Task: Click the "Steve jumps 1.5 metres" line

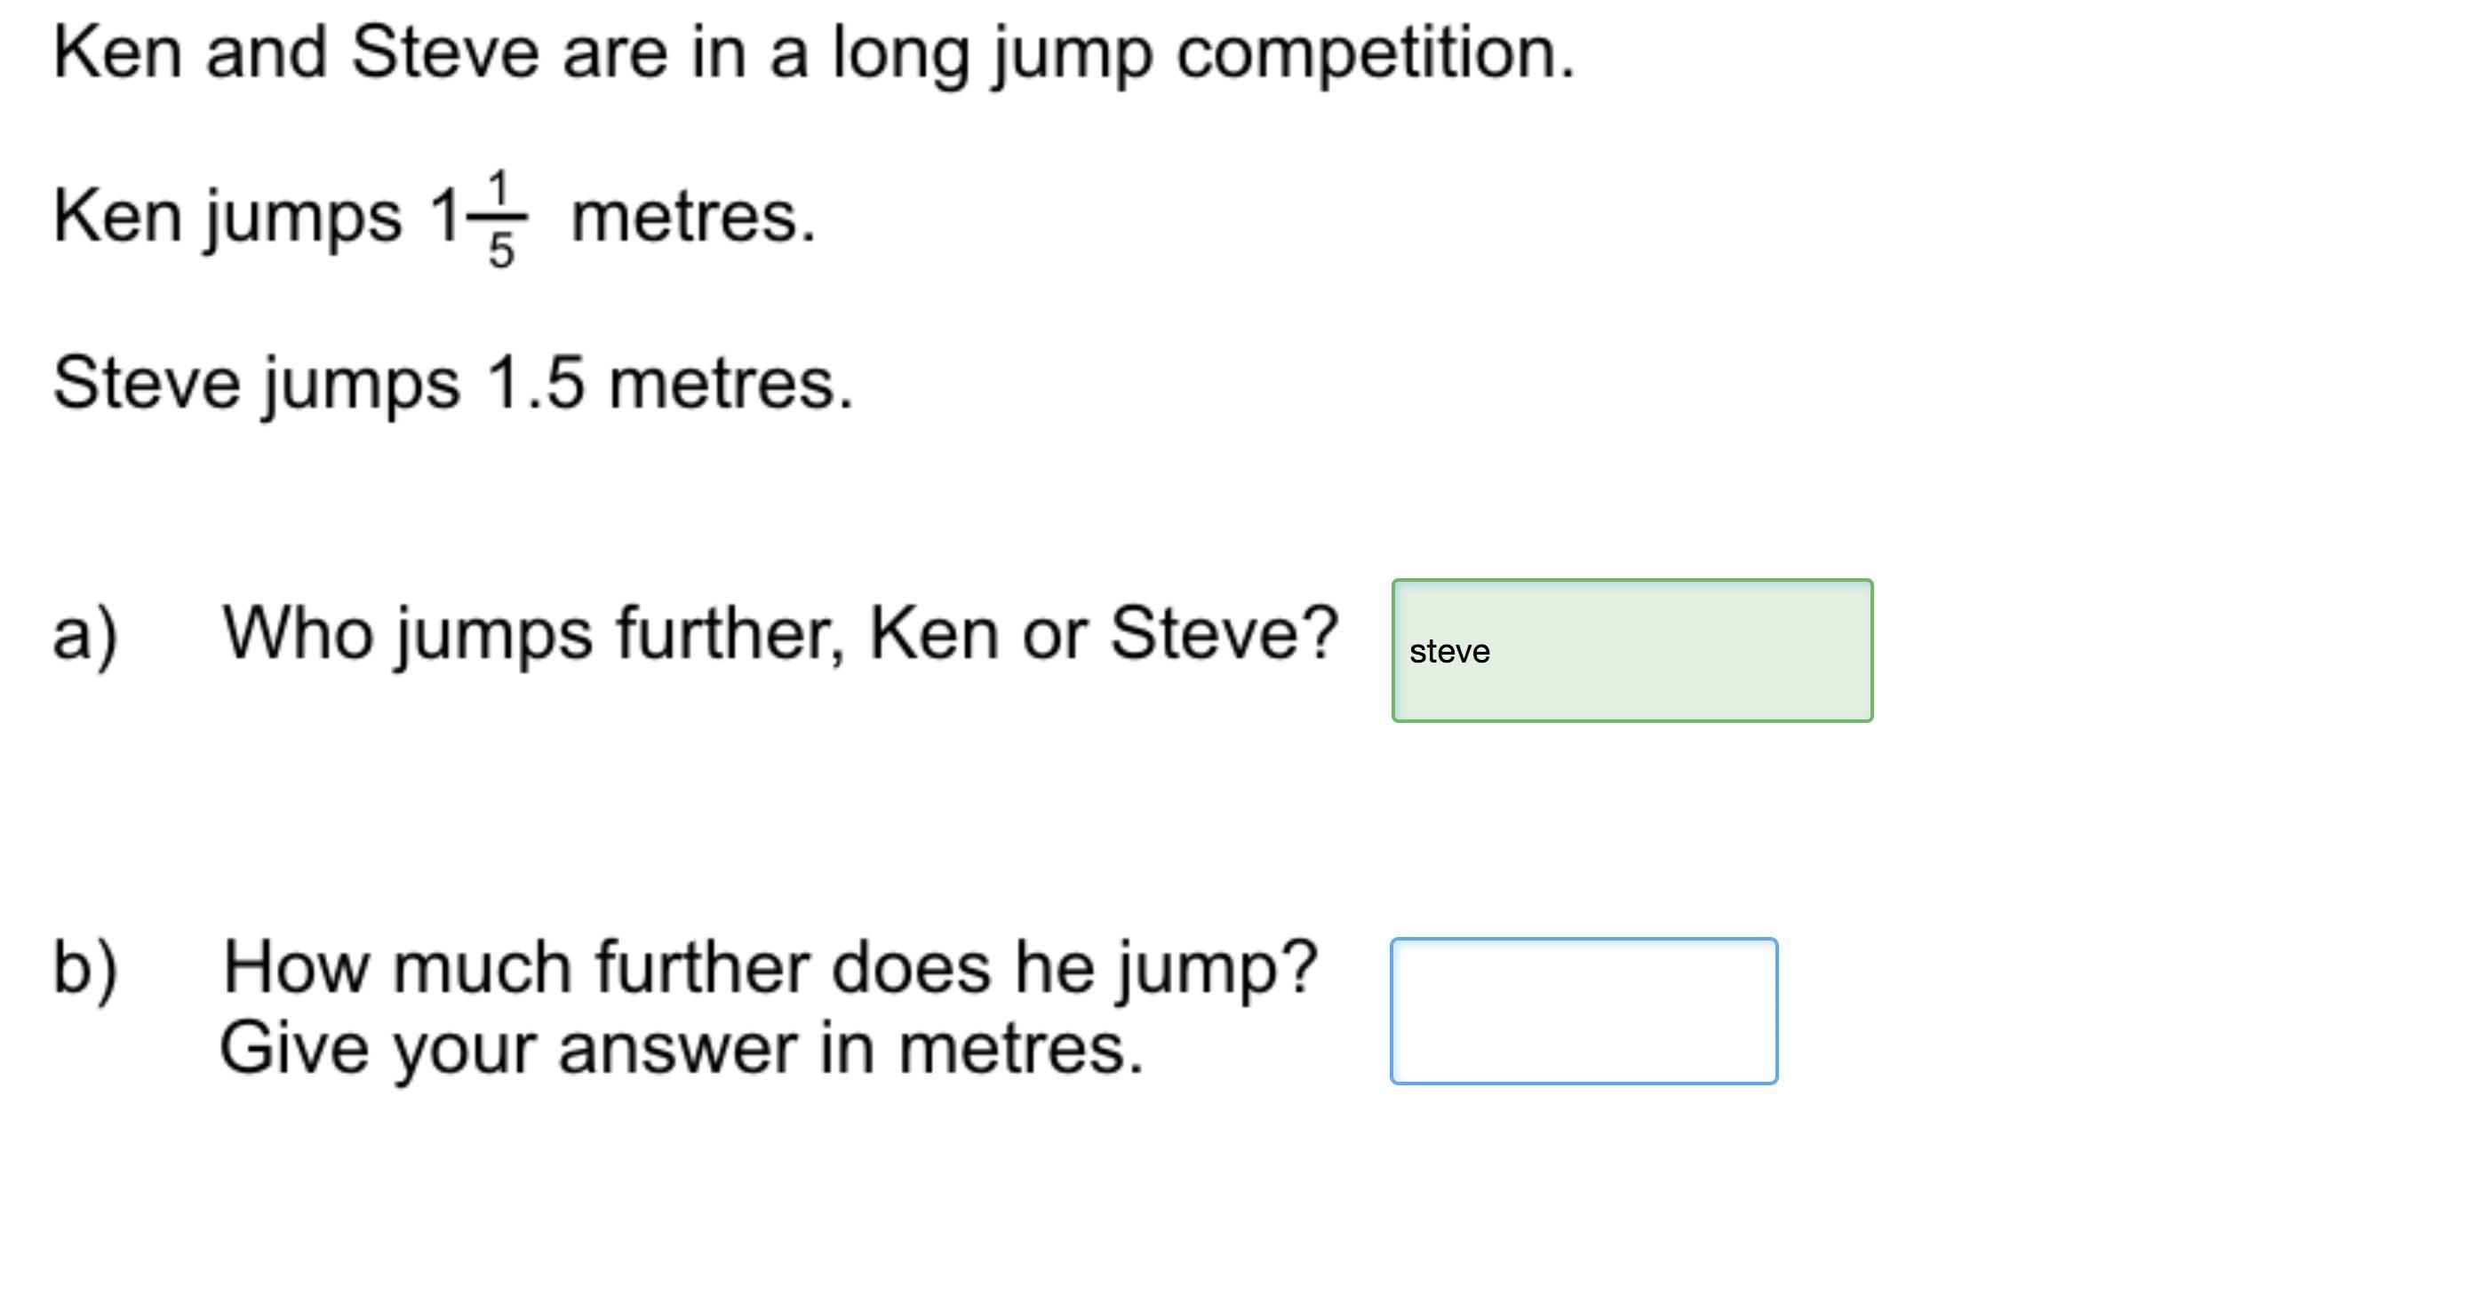Action: click(x=452, y=383)
